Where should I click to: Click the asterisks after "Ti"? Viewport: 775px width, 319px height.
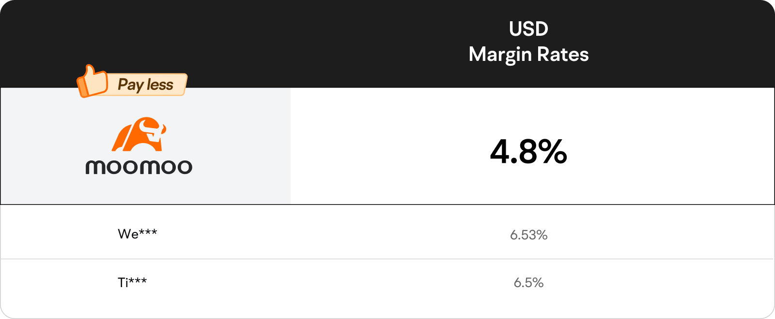[x=138, y=280]
